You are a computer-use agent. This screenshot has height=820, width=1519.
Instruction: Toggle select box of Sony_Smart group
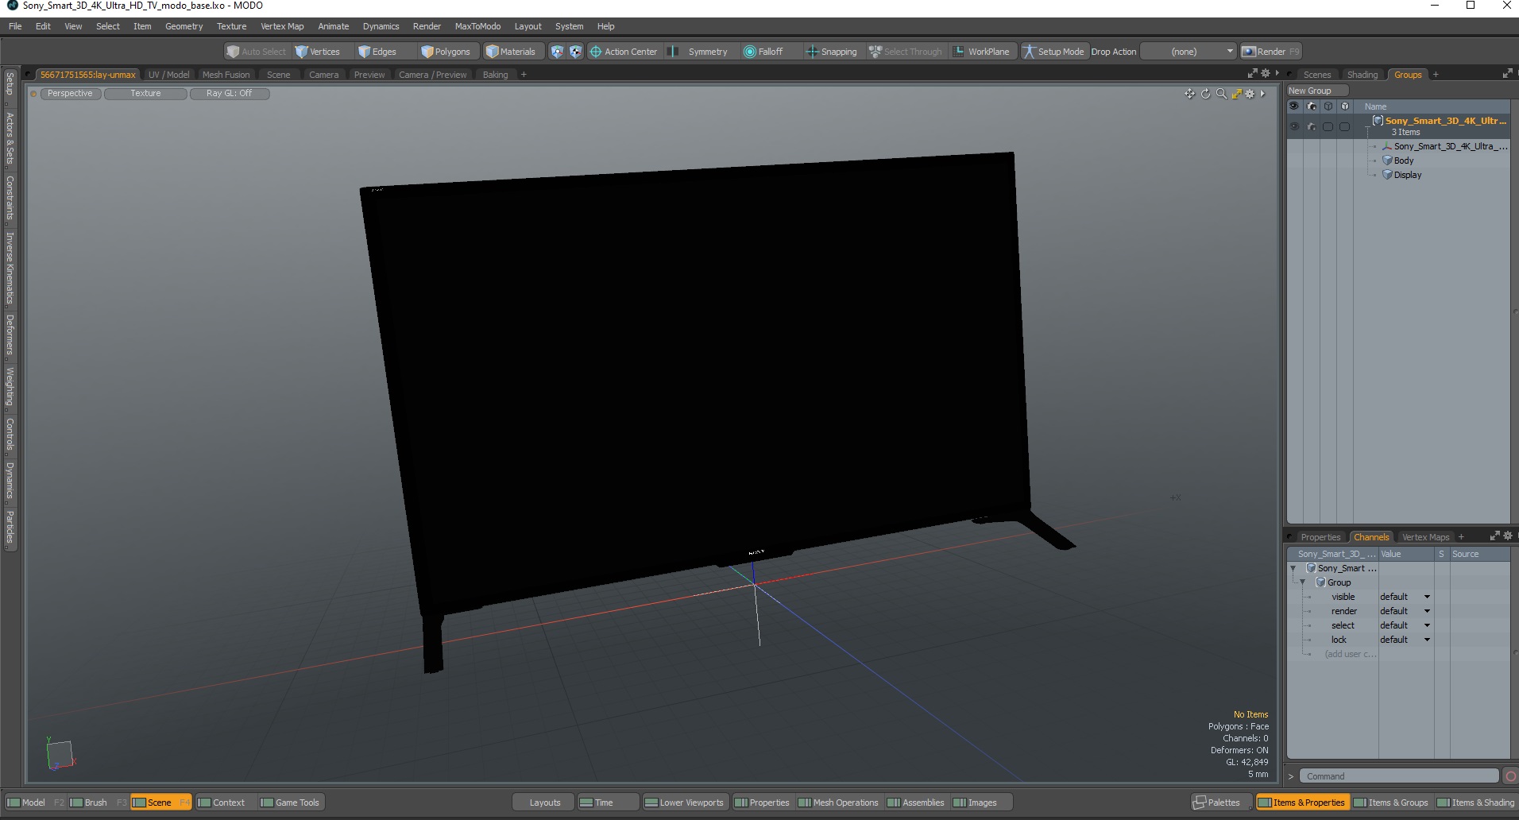click(1328, 126)
